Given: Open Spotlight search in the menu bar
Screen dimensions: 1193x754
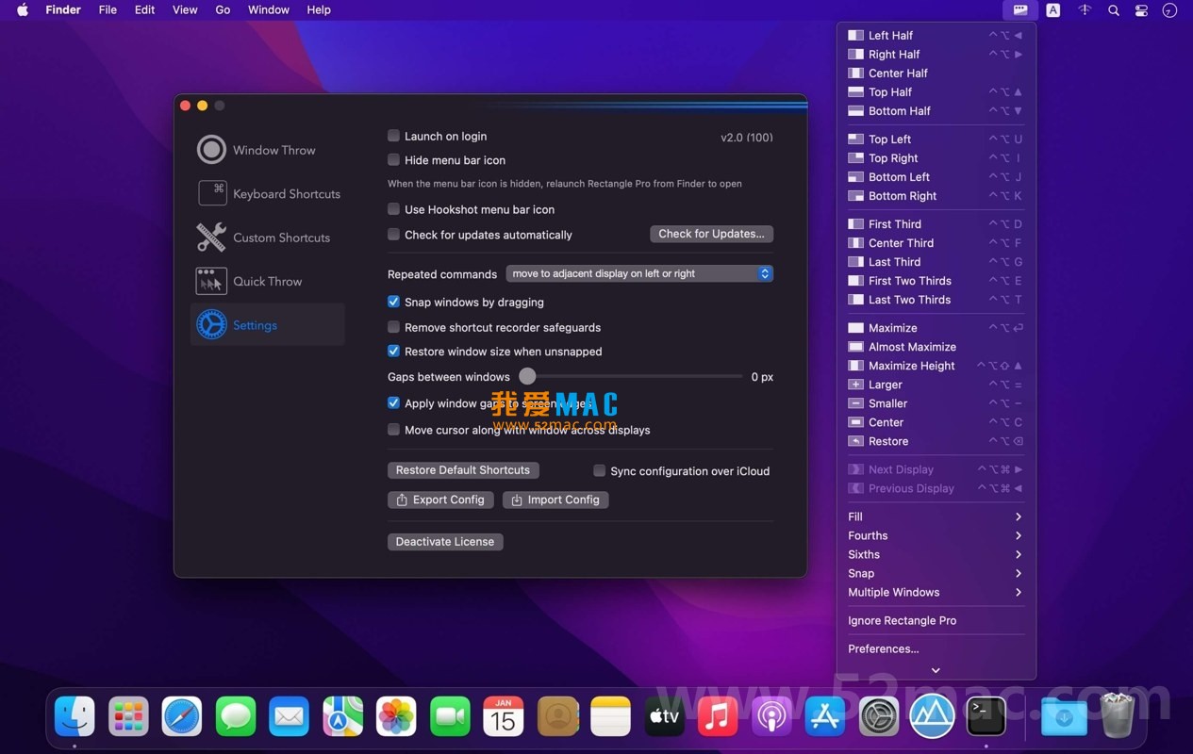Looking at the screenshot, I should pos(1114,10).
